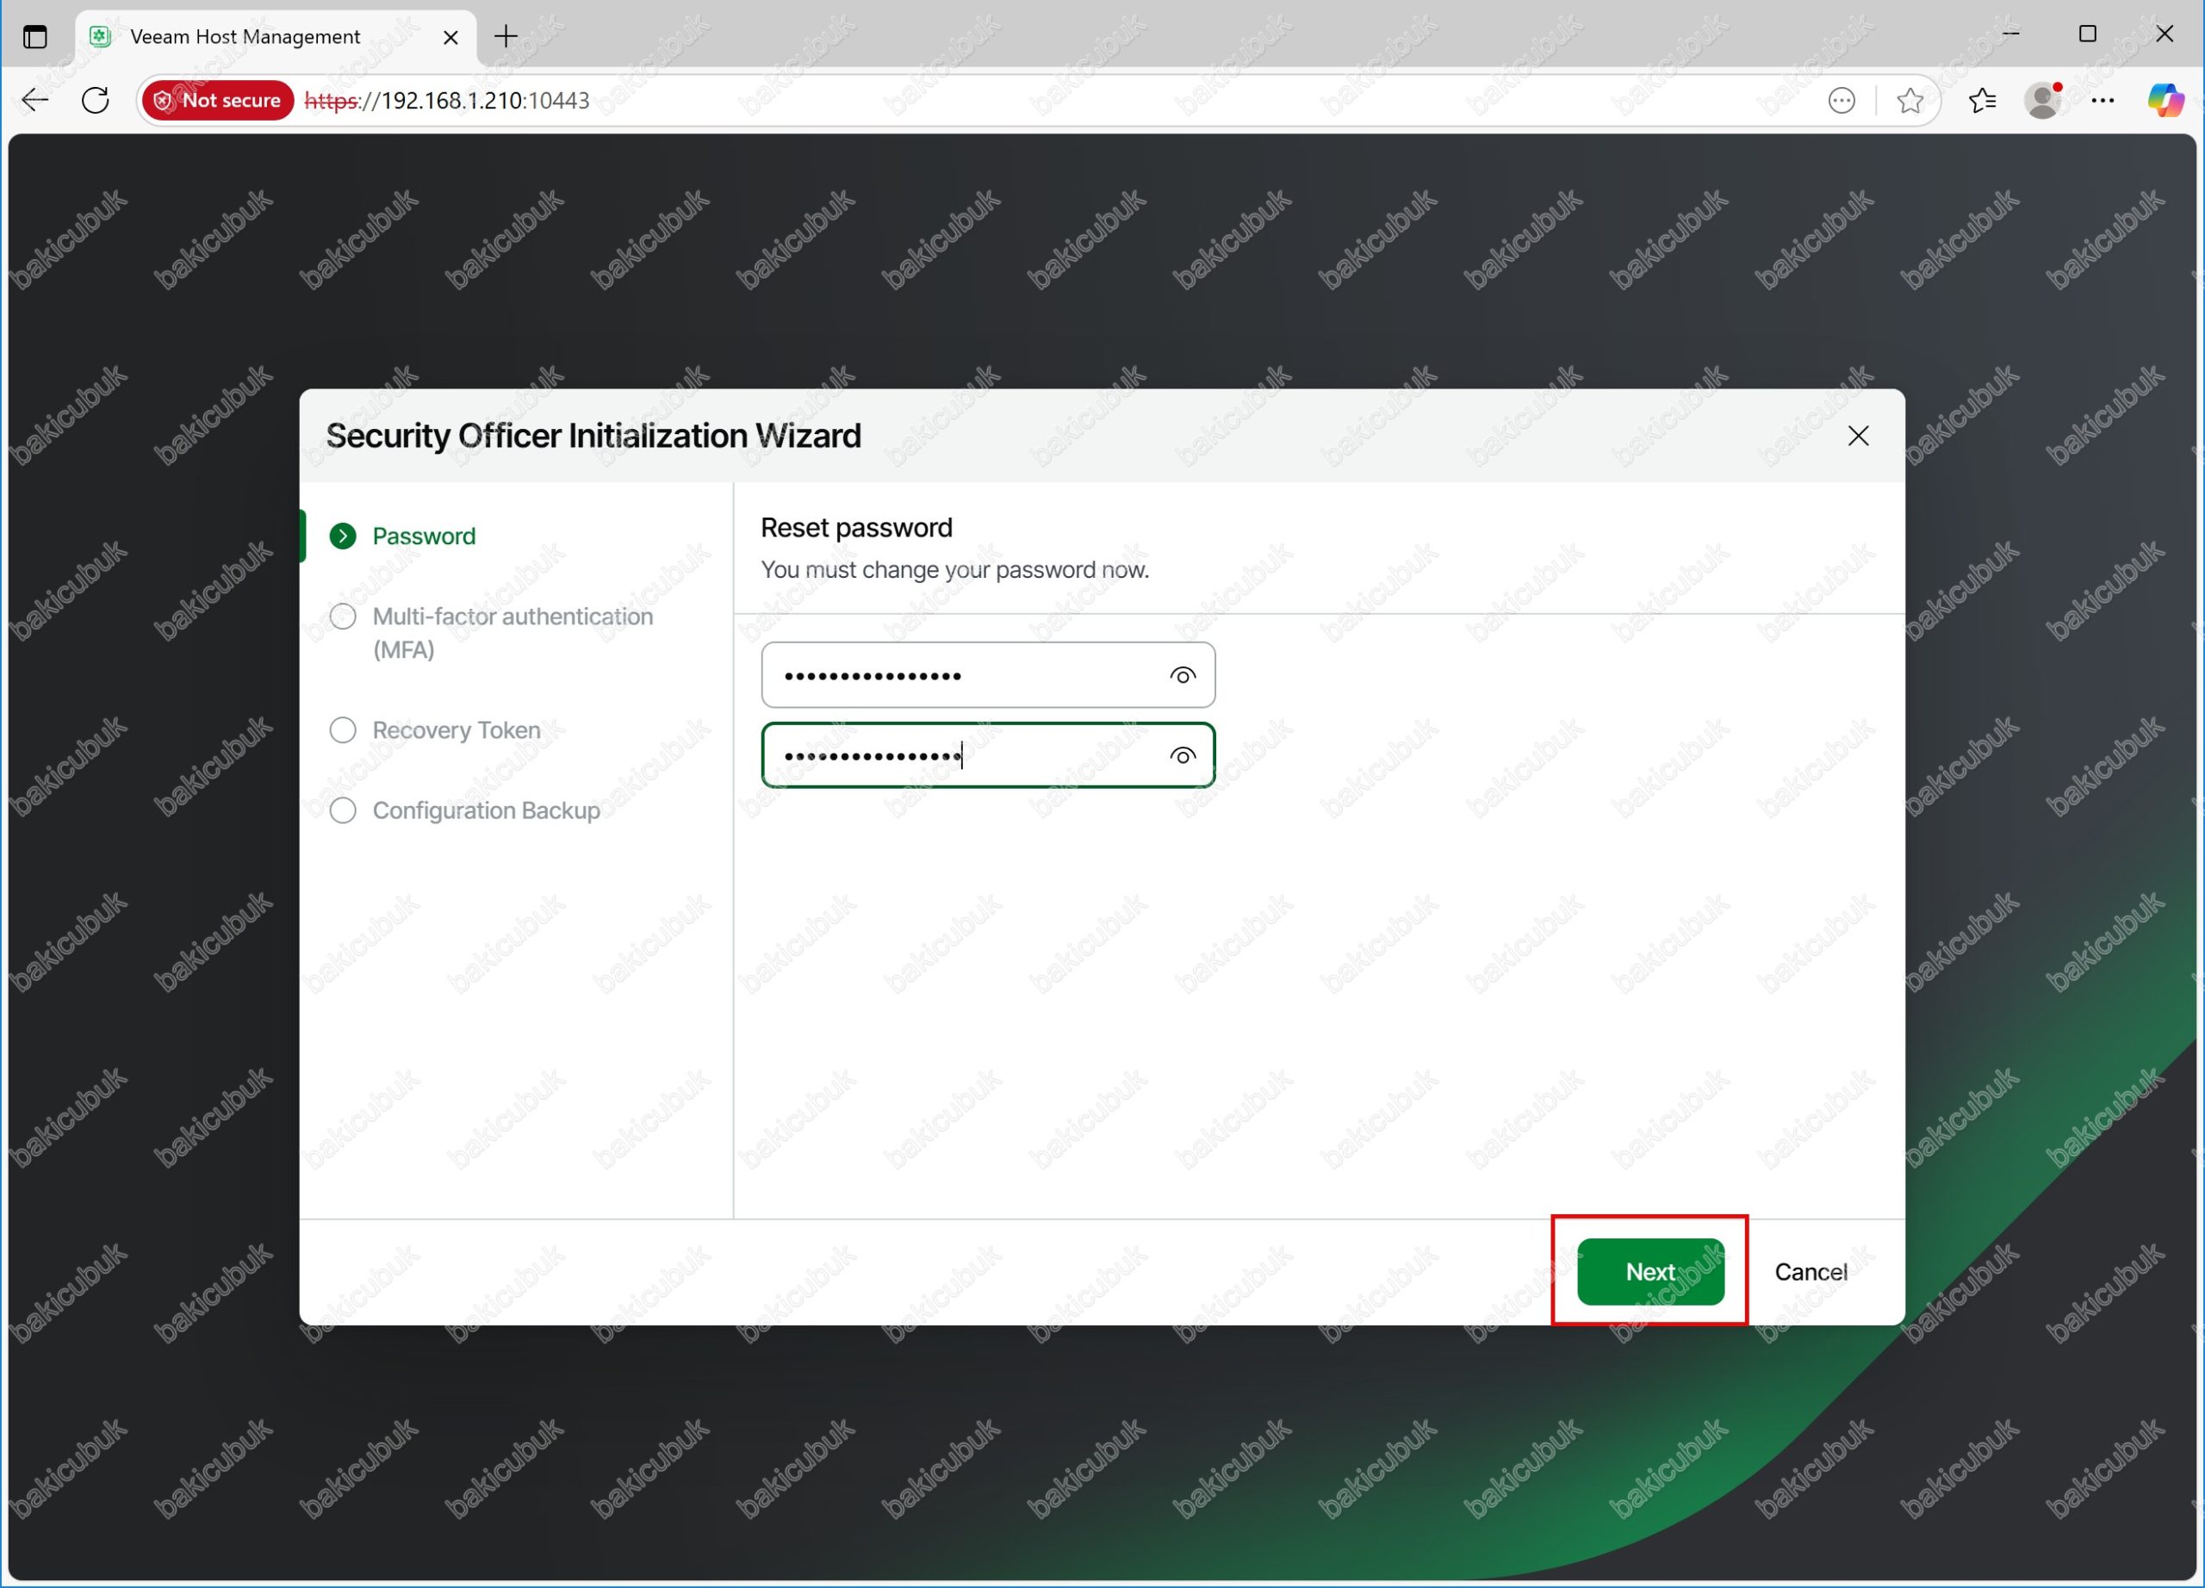This screenshot has width=2205, height=1588.
Task: Click the Configuration Backup step circle
Action: [342, 810]
